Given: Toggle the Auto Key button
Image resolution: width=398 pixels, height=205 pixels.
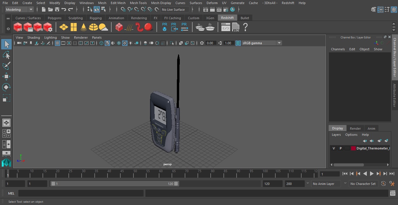Looking at the screenshot, I should coord(383,183).
